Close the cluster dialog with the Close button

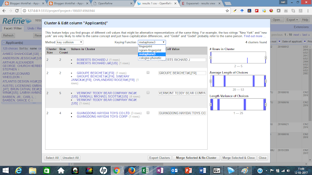pos(262,157)
